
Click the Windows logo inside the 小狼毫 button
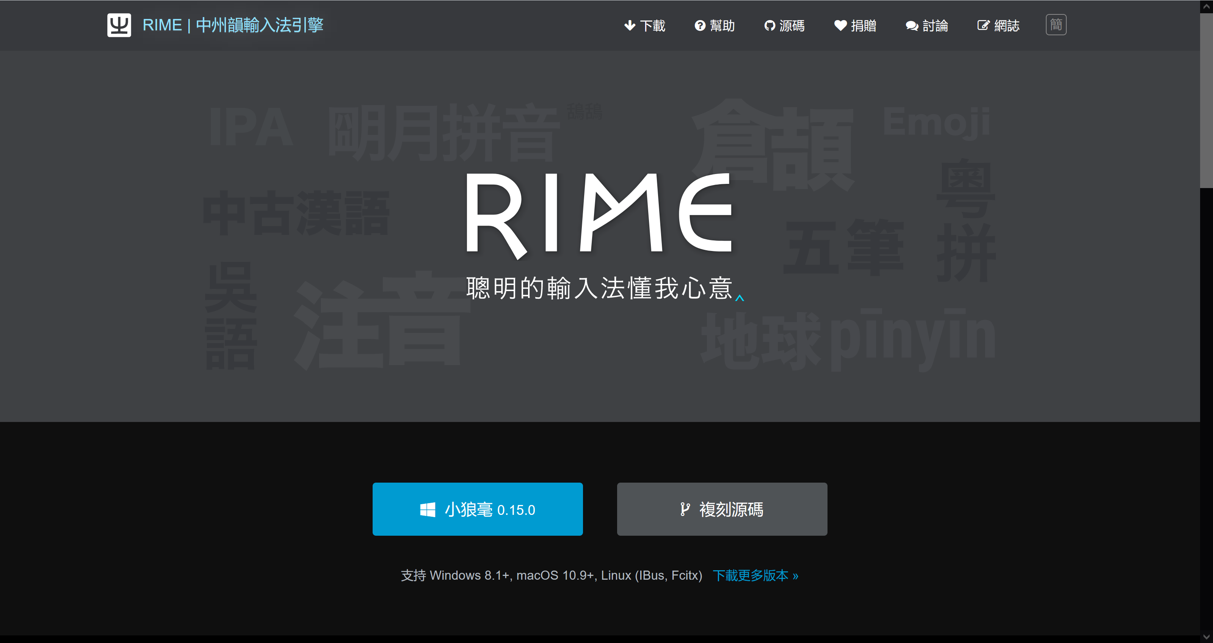click(x=428, y=509)
